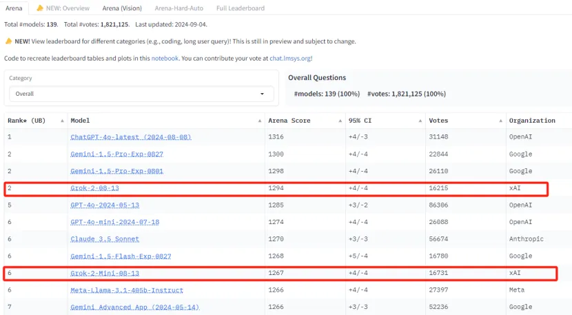Open the notebook link
Screen dimensions: 572x315
[x=165, y=59]
